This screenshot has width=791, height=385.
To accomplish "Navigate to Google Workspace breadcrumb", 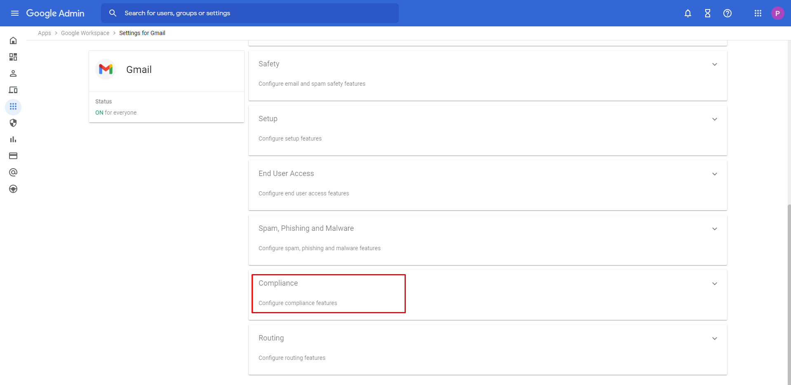I will 85,33.
